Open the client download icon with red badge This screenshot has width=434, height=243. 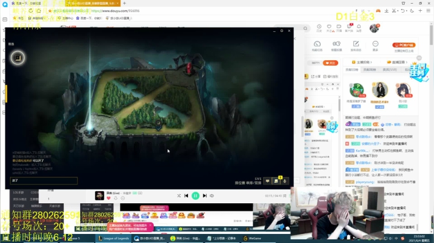point(349,28)
